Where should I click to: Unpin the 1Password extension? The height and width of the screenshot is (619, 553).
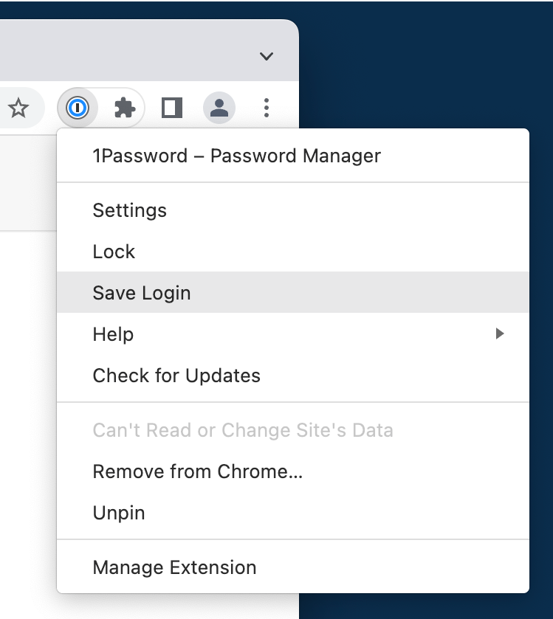click(x=292, y=513)
